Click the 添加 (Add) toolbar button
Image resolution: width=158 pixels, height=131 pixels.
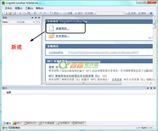tap(55, 13)
